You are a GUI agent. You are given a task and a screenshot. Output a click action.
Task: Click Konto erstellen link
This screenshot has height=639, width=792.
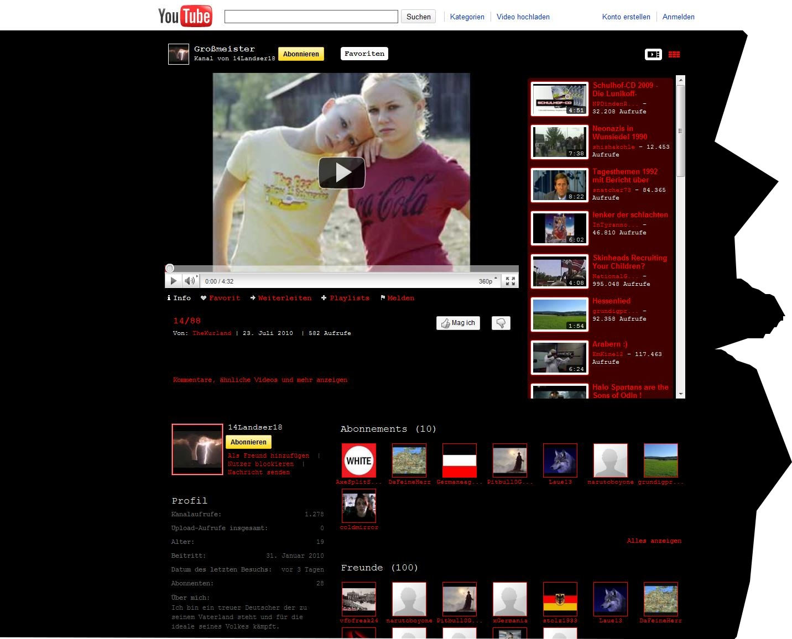click(626, 17)
